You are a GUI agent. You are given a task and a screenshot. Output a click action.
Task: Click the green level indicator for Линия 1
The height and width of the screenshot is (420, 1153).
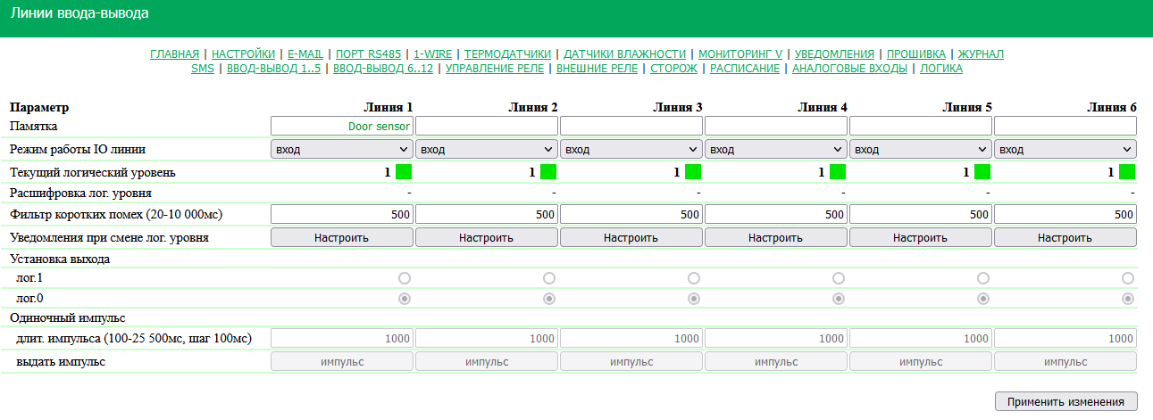404,172
